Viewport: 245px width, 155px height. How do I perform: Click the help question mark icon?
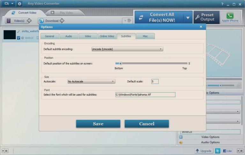[222, 4]
